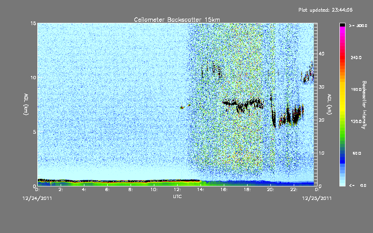373x233 pixels.
Task: Click the '60.0' colorbar label
Action: click(x=357, y=153)
